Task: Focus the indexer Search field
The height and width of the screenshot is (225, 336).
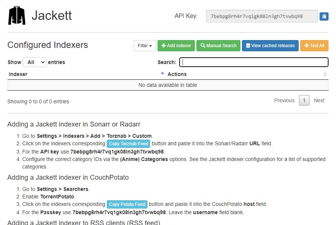Action: click(254, 62)
